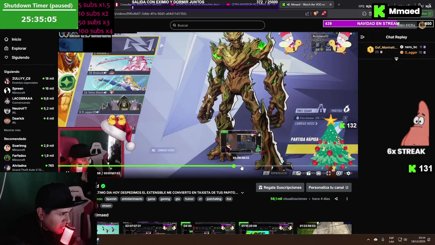The width and height of the screenshot is (435, 245).
Task: Open more options three-dot menu
Action: click(x=347, y=199)
